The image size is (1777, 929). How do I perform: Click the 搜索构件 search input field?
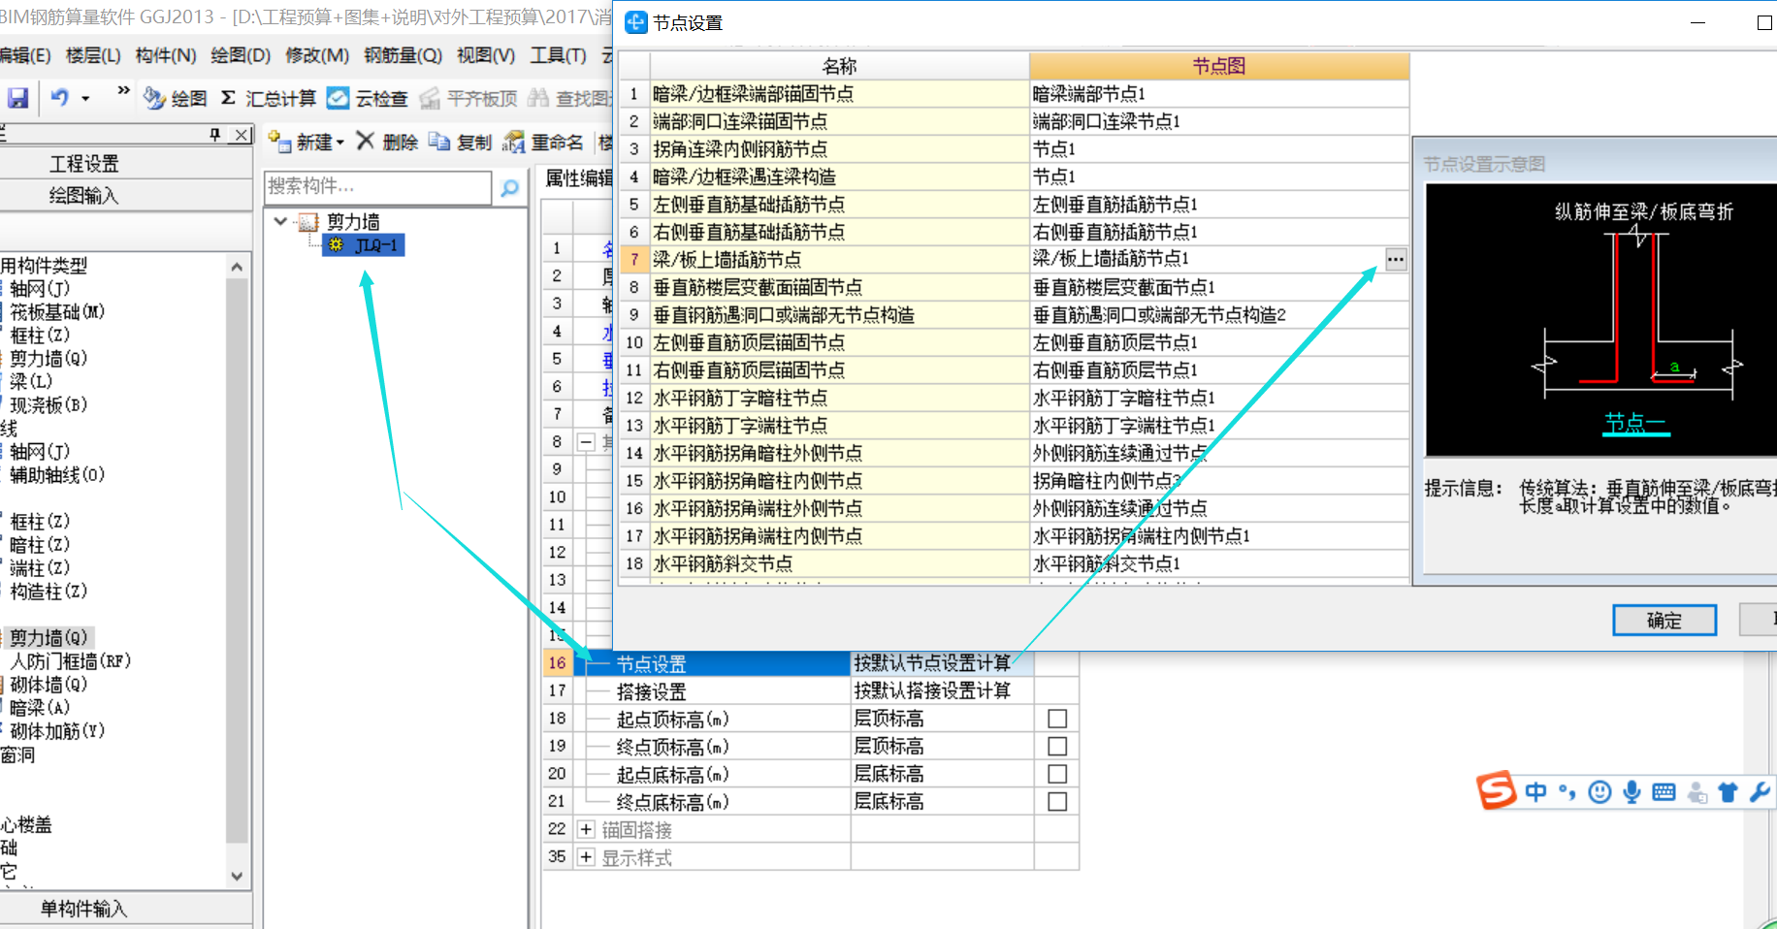[377, 187]
